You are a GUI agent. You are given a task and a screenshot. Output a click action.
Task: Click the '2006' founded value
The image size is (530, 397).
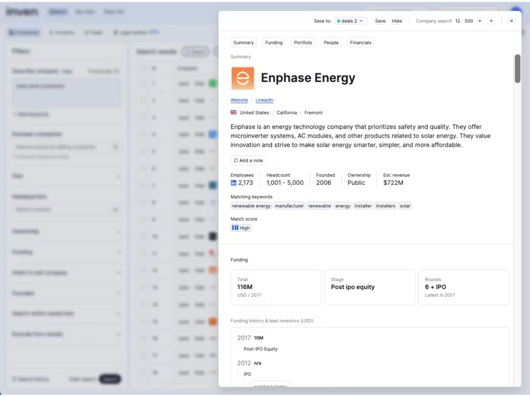click(324, 183)
